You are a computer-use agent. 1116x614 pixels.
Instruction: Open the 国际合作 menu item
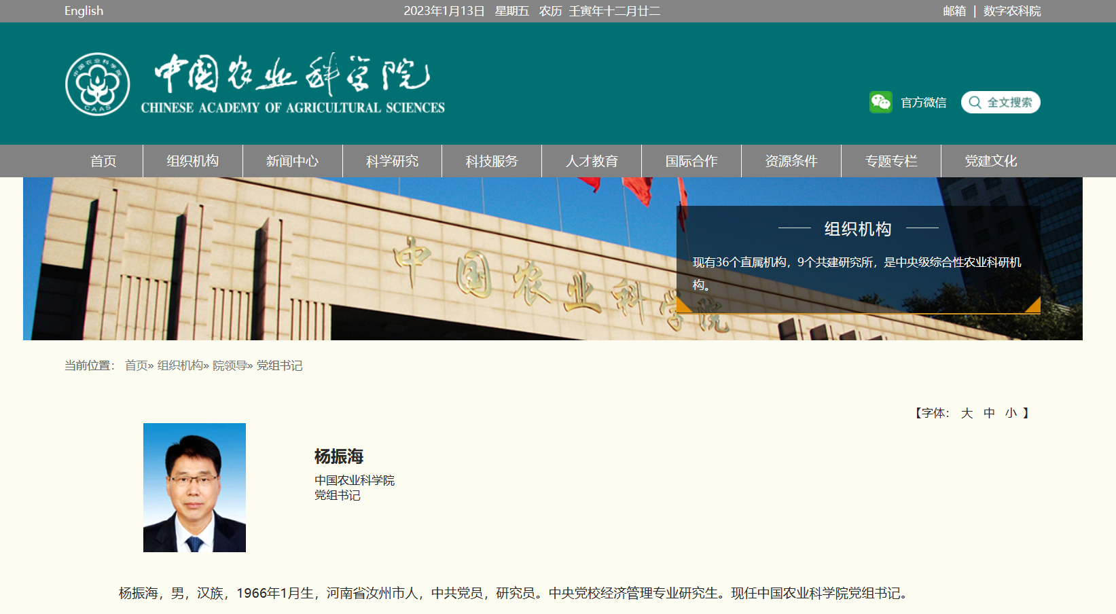coord(691,161)
